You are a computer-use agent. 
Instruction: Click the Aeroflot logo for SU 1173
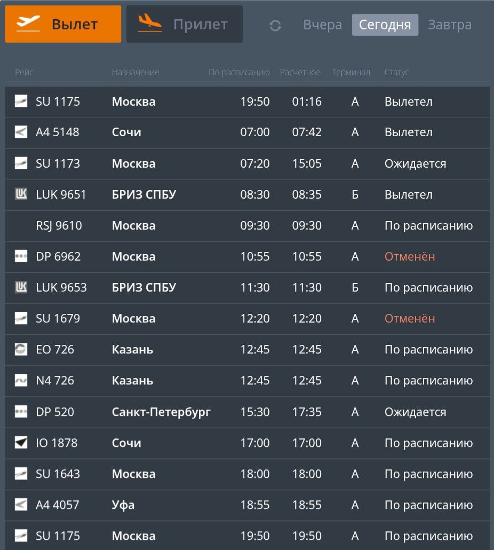21,163
